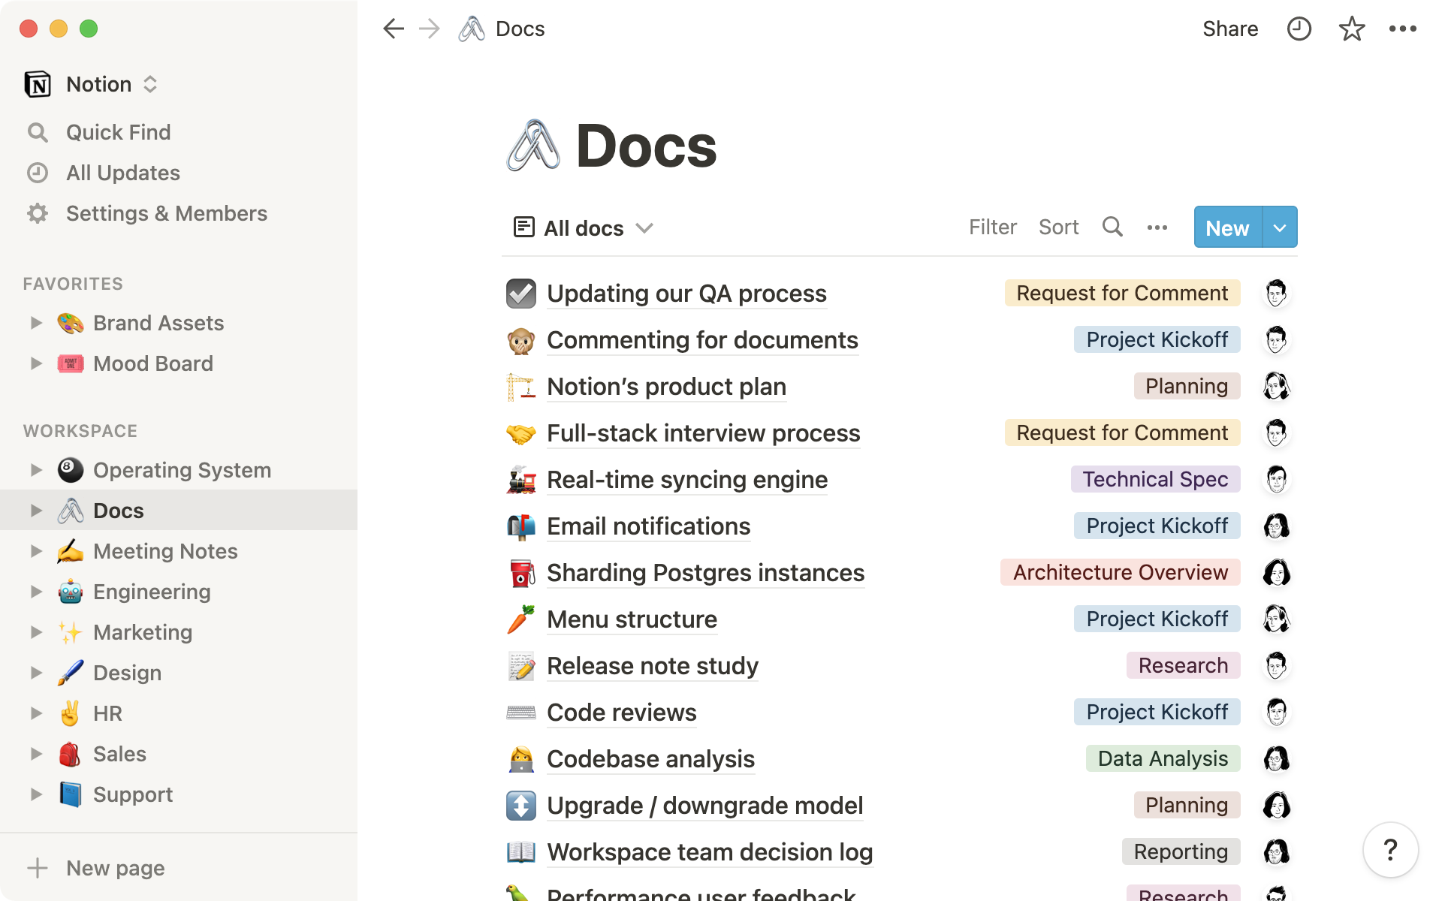Viewport: 1442px width, 901px height.
Task: Open Settings & Members sidebar item
Action: pyautogui.click(x=167, y=212)
